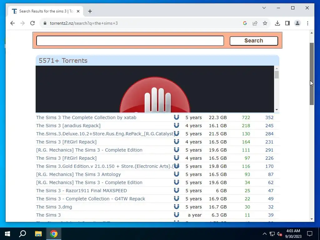Click magnet icon for Razor1911 Final MAXSPEED
The image size is (320, 240).
(x=177, y=190)
